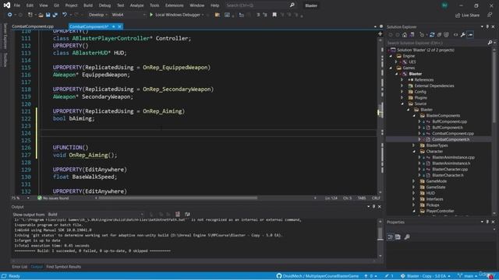Expand the Config folder
Image resolution: width=499 pixels, height=280 pixels.
[x=402, y=92]
